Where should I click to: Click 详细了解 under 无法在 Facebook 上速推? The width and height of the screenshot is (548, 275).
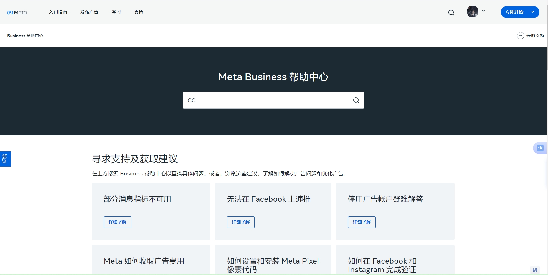tap(241, 222)
